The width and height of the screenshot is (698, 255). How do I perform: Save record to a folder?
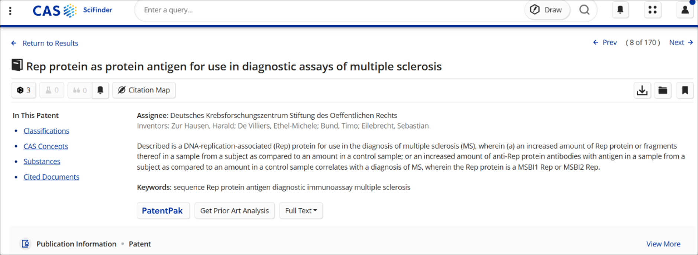coord(663,90)
